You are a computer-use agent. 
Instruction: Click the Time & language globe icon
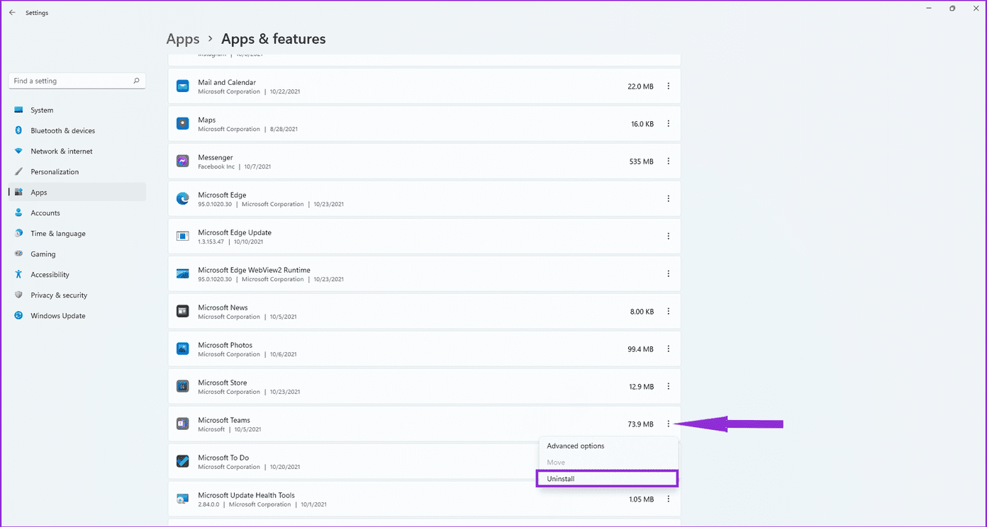pos(18,234)
